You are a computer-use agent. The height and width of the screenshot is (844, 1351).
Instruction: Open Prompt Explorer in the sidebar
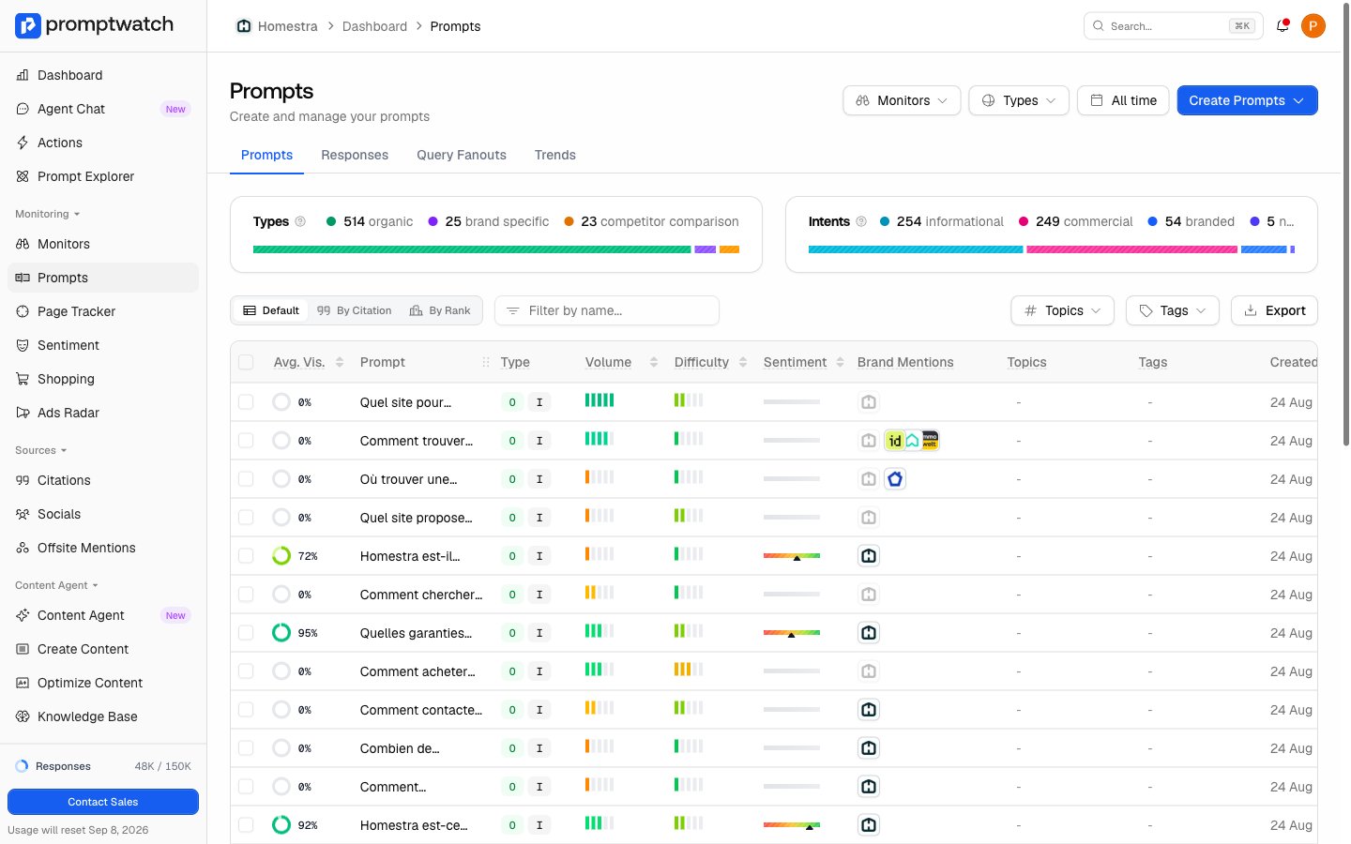(103, 176)
